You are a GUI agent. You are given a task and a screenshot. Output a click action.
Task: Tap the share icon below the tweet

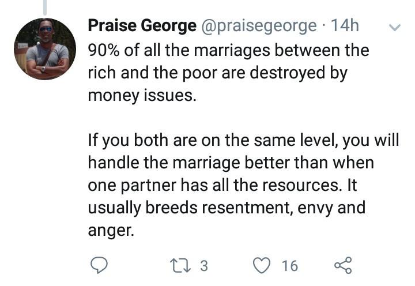342,265
